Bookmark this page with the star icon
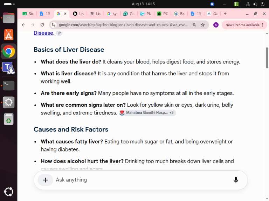The image size is (269, 201). [203, 25]
